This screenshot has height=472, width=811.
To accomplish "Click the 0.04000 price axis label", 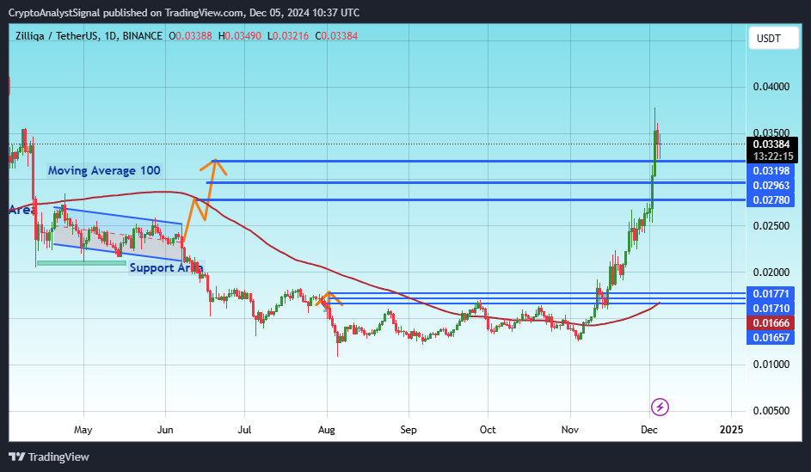I will [x=771, y=86].
